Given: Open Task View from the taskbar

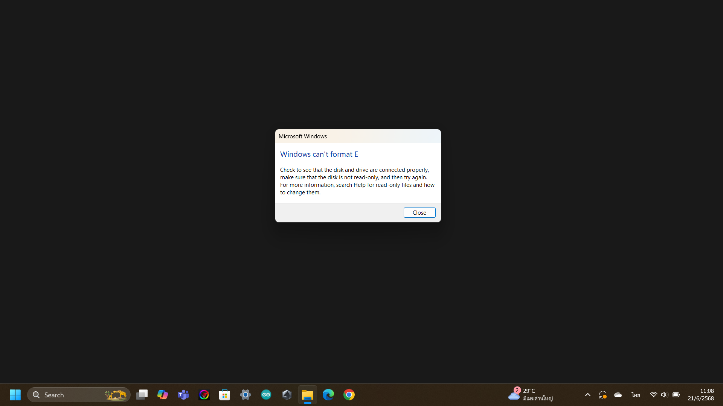Looking at the screenshot, I should coord(142,395).
